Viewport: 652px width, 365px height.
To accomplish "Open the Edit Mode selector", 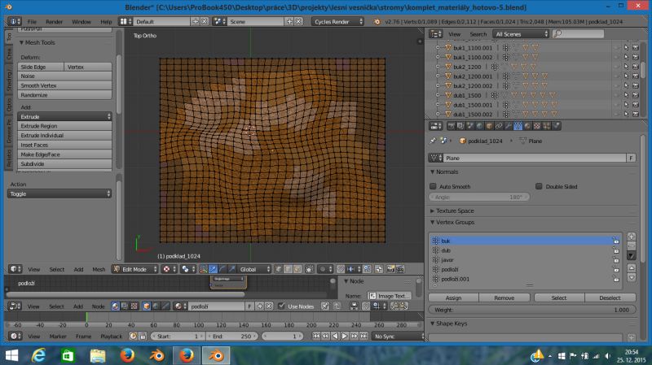I will tap(135, 269).
